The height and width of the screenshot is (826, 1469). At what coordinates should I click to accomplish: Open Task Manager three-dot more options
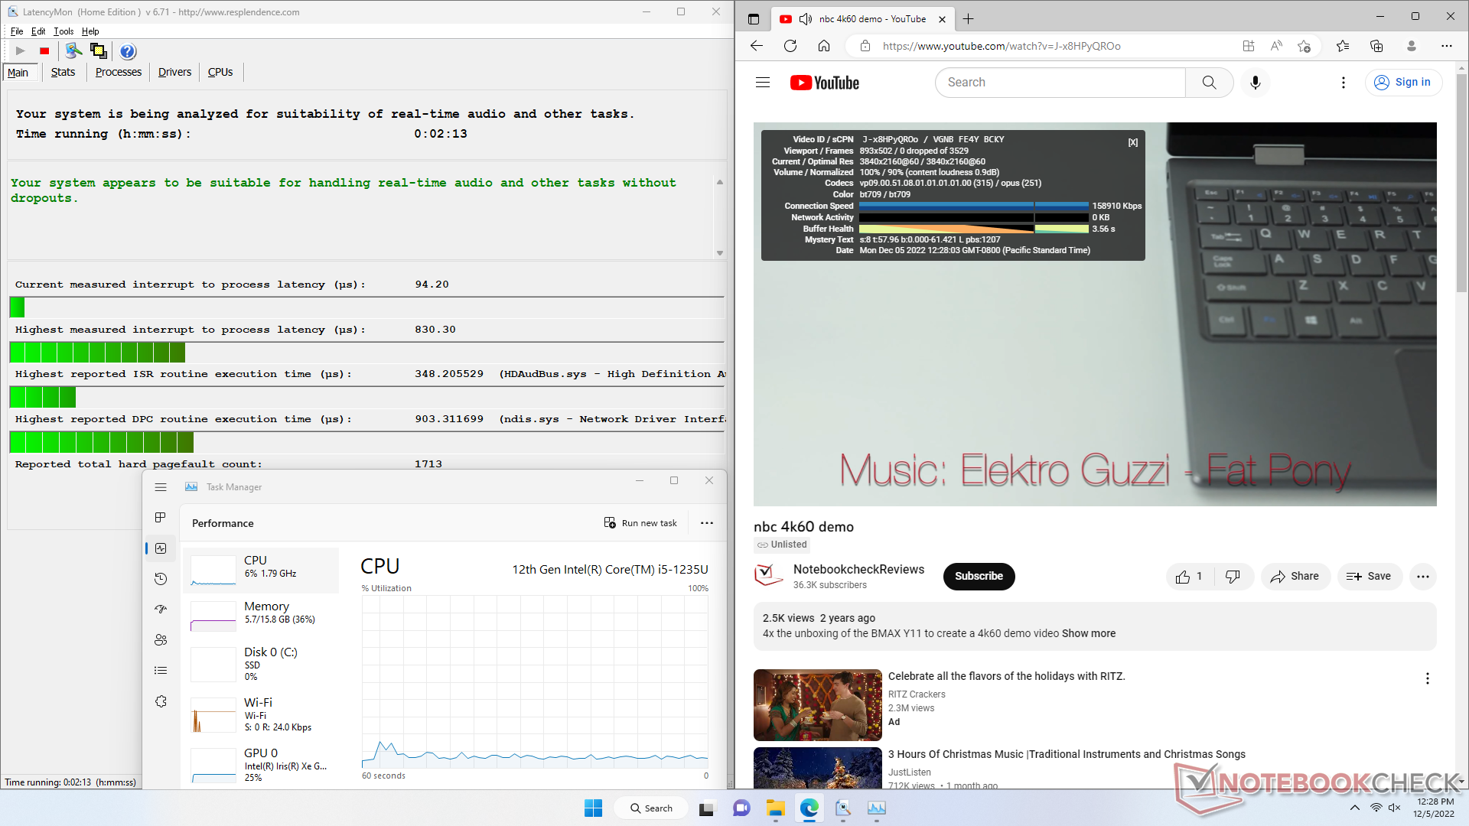coord(707,523)
